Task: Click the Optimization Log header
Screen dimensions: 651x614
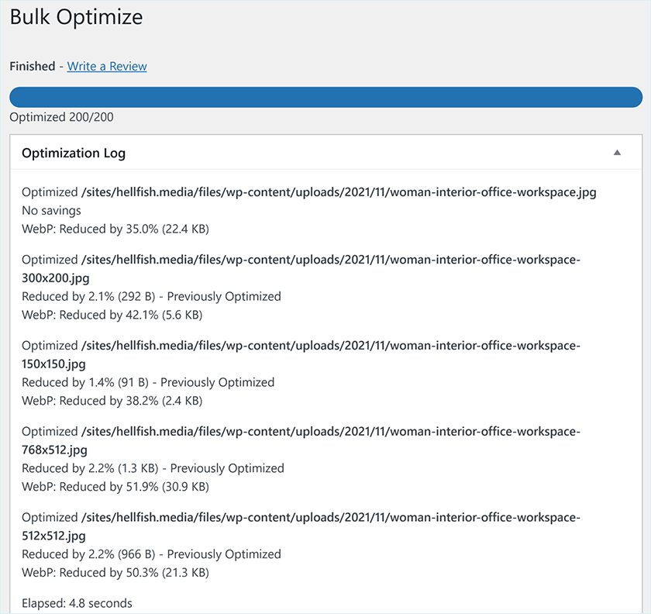Action: coord(73,153)
